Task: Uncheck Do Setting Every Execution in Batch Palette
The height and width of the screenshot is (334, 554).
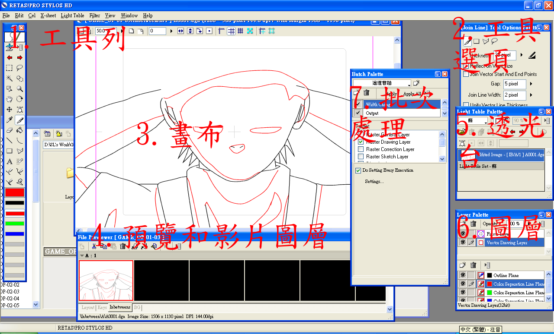Action: (358, 170)
